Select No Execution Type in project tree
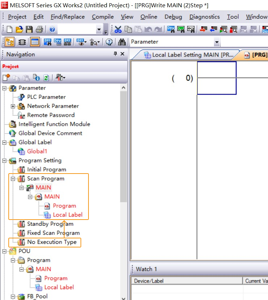This screenshot has height=300, width=268. [x=51, y=242]
